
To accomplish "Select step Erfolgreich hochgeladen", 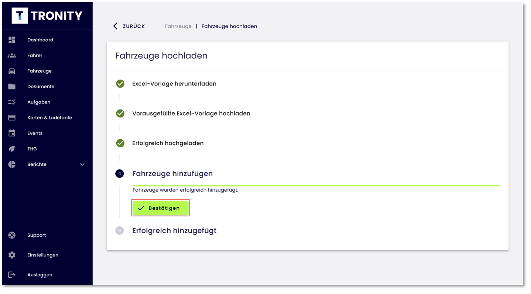I will [168, 143].
